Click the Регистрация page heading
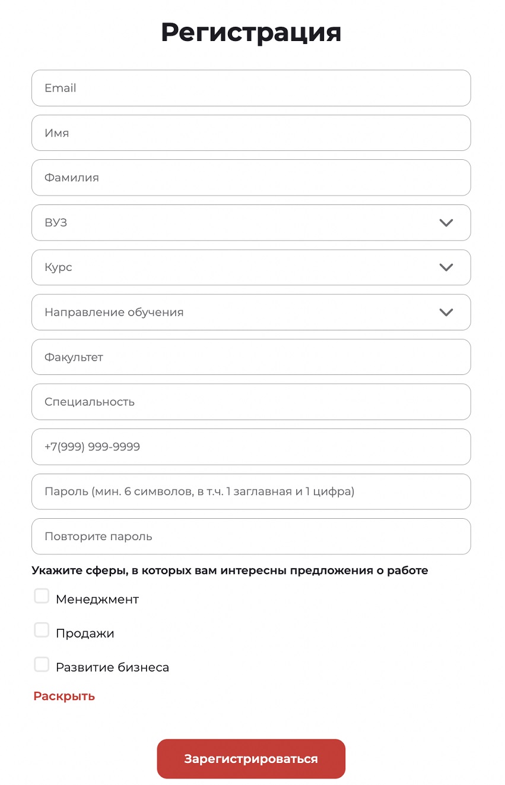505x785 pixels. pos(251,33)
